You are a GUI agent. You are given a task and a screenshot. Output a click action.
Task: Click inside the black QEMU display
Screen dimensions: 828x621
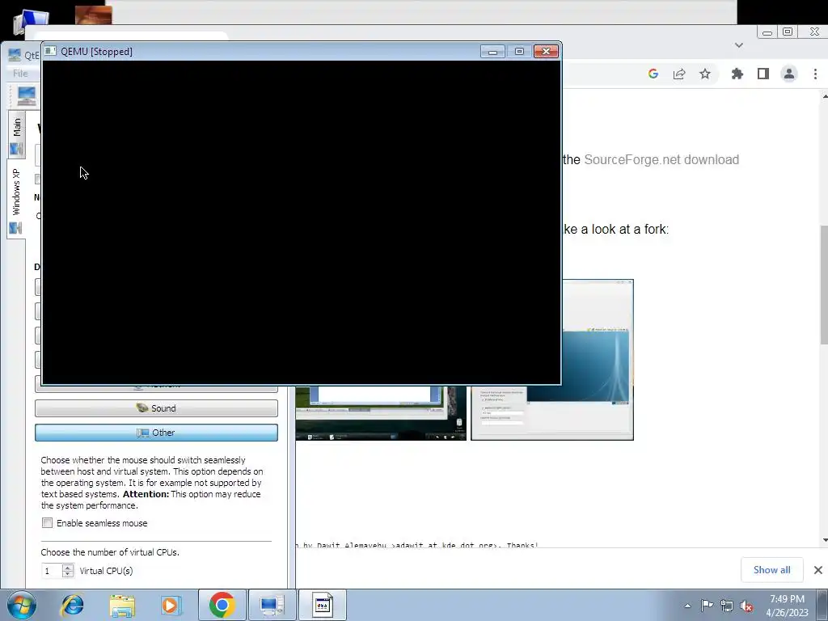pos(302,222)
